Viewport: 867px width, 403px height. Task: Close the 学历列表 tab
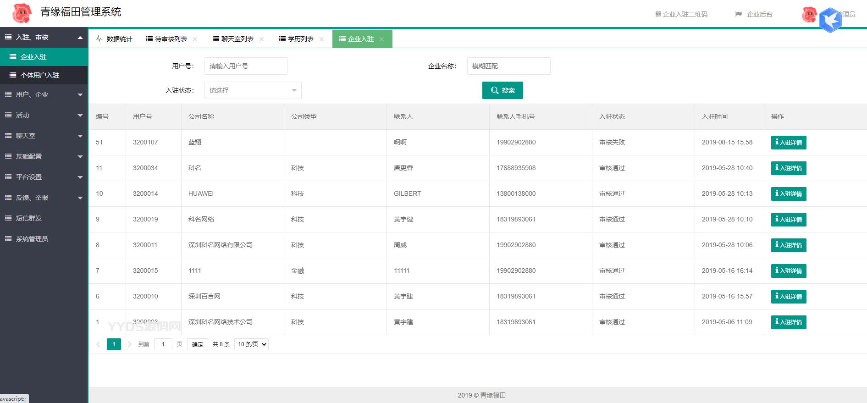coord(321,39)
